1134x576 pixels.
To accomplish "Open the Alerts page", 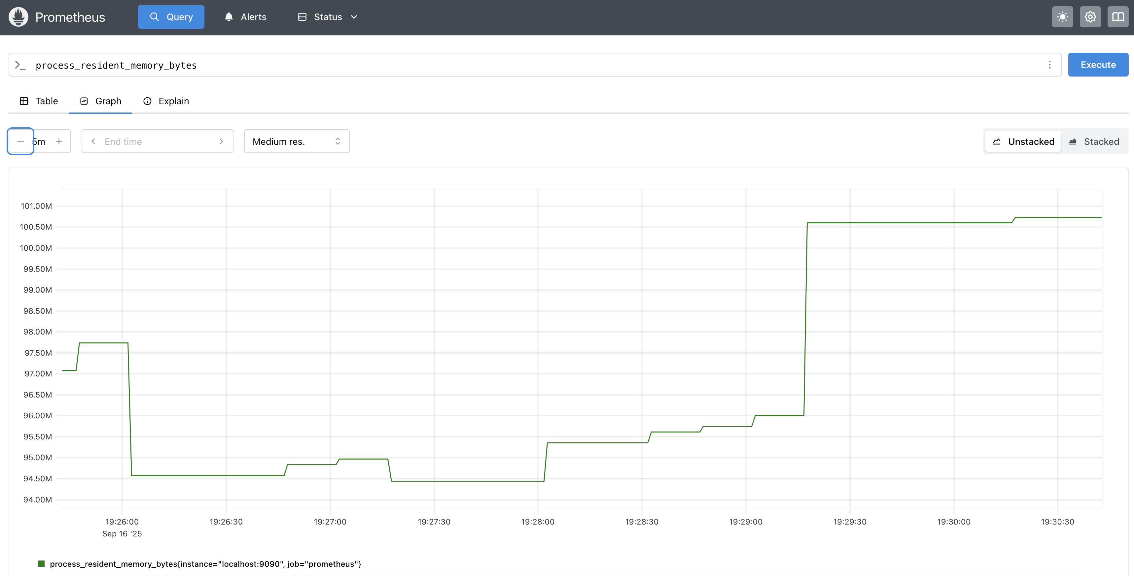I will click(x=245, y=17).
